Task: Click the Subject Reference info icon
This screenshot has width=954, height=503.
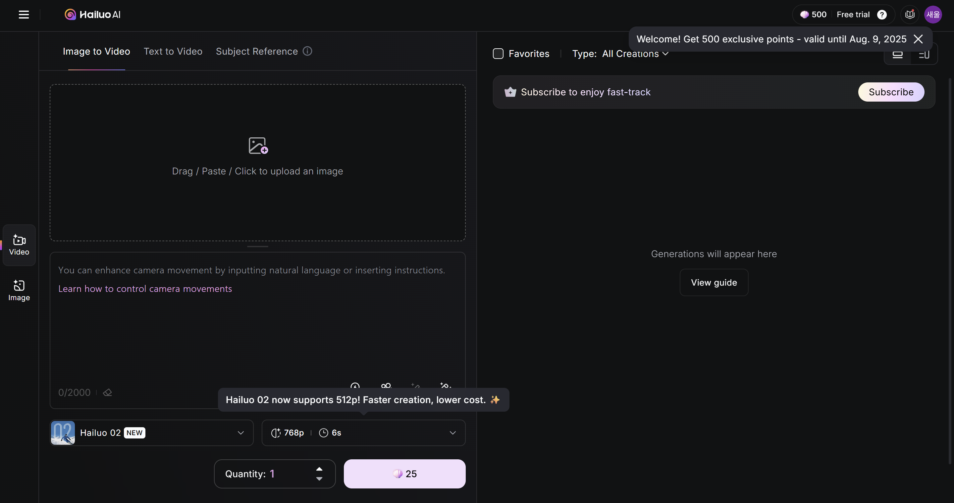Action: point(307,51)
